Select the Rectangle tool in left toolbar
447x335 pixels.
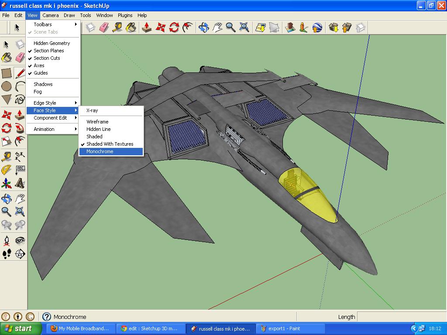tap(7, 73)
